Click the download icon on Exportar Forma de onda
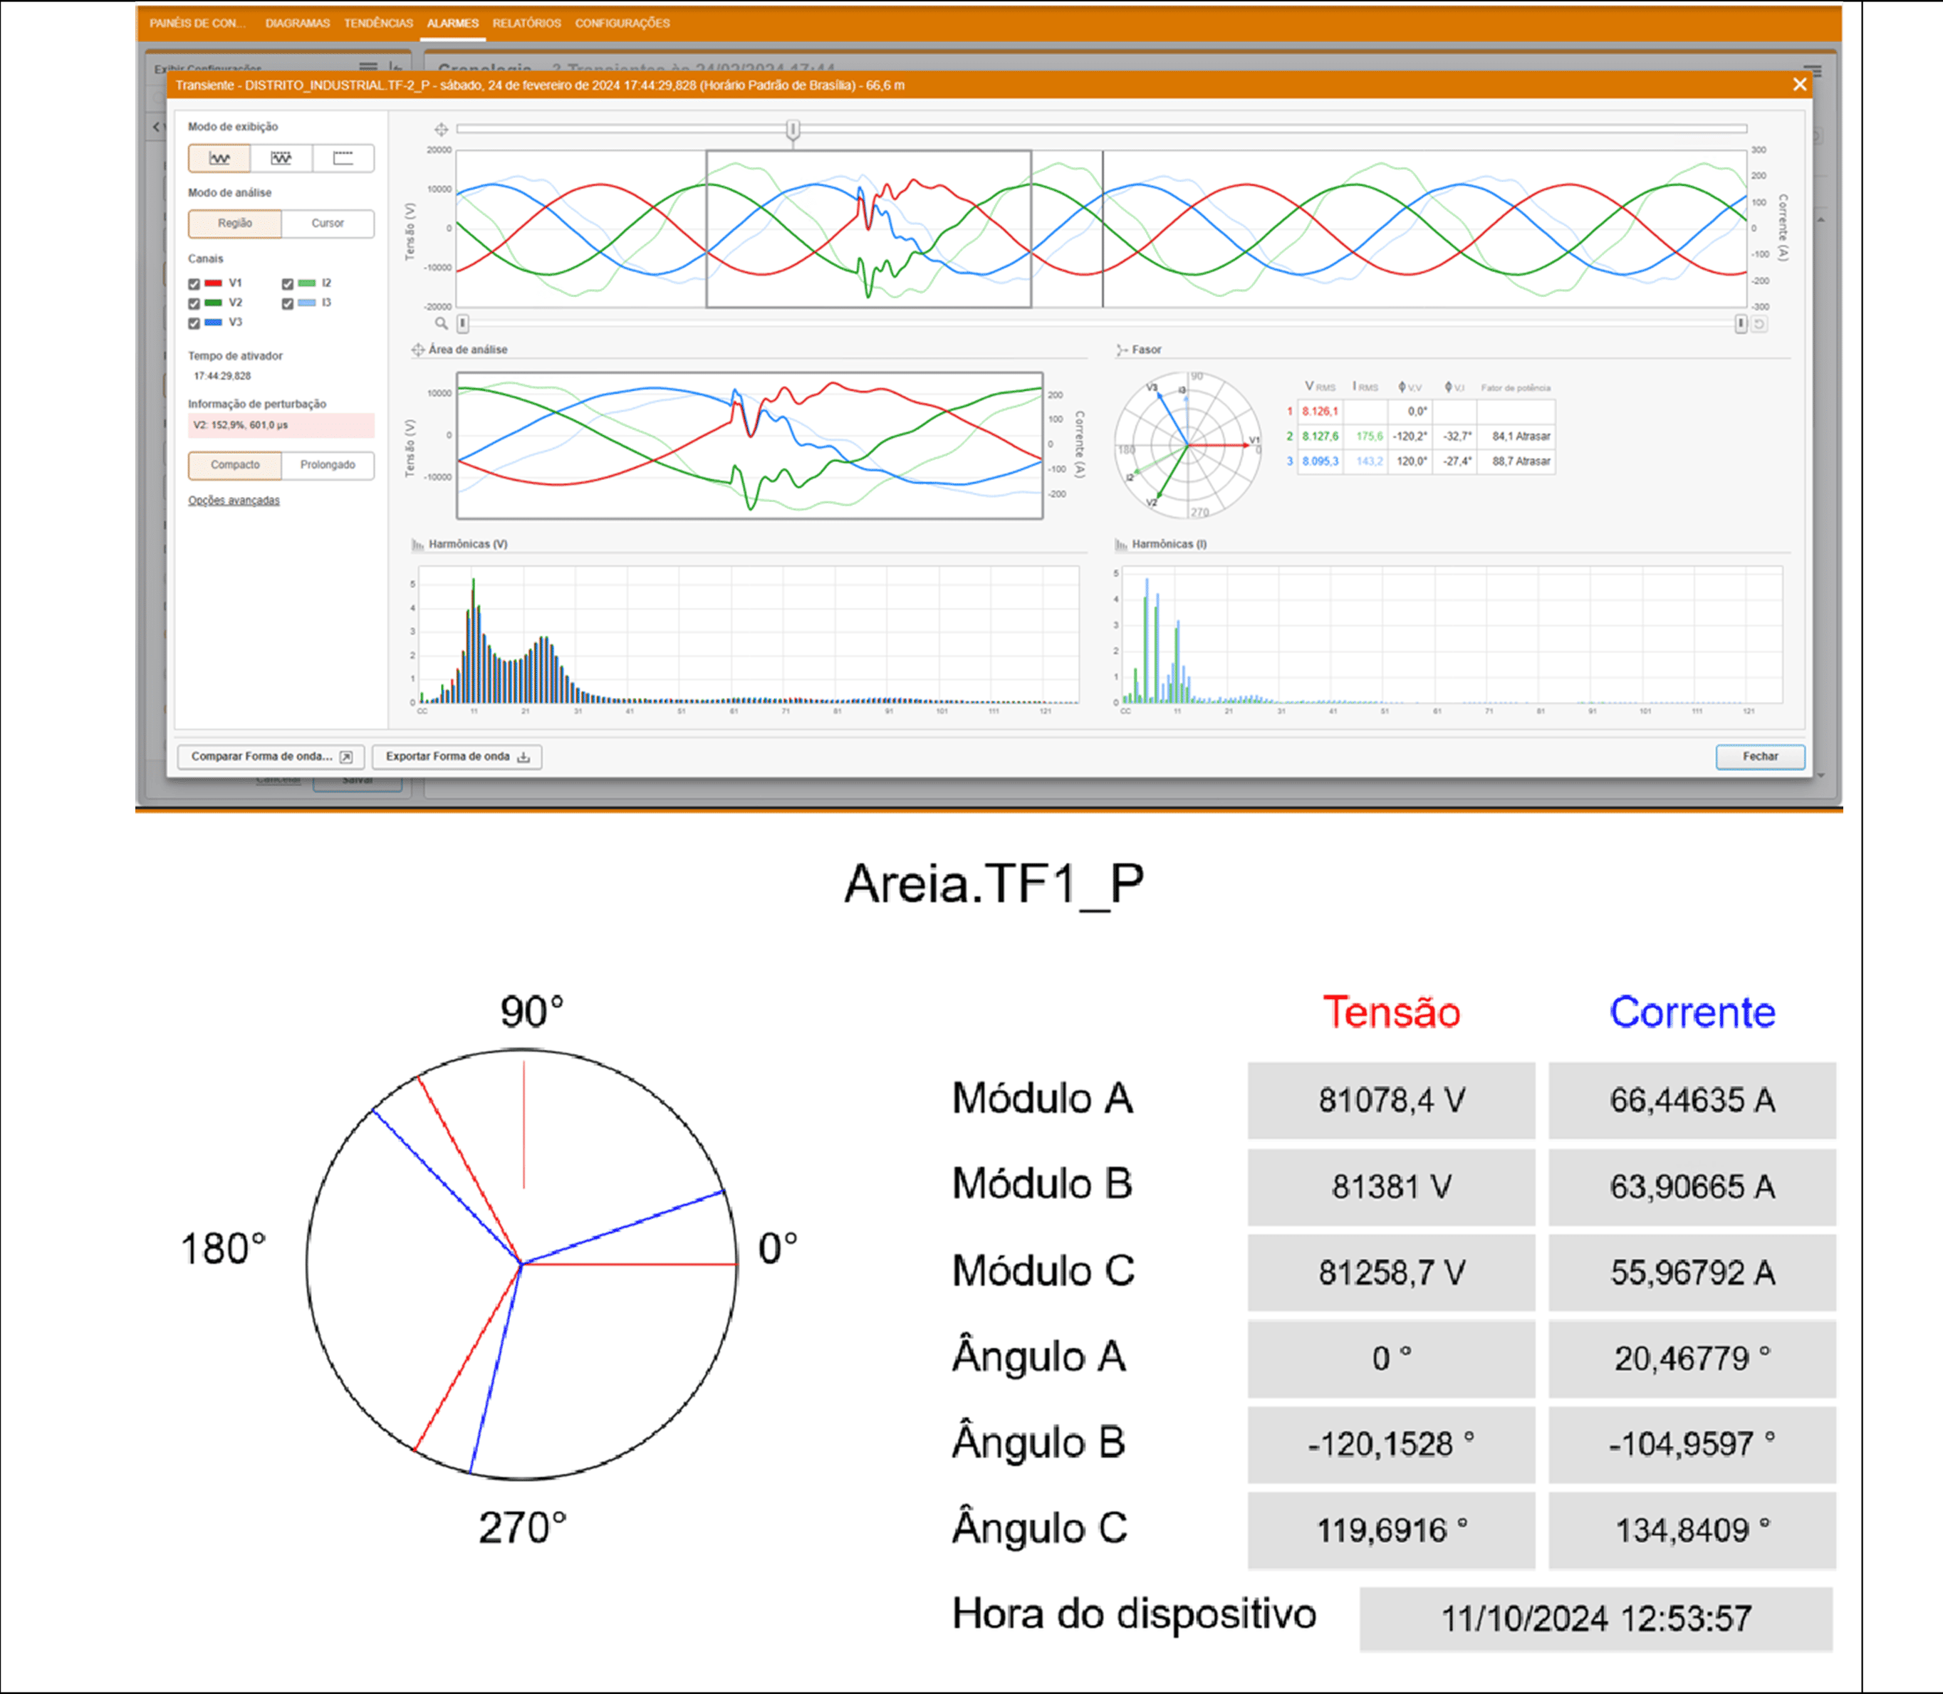The width and height of the screenshot is (1943, 1694). point(523,757)
